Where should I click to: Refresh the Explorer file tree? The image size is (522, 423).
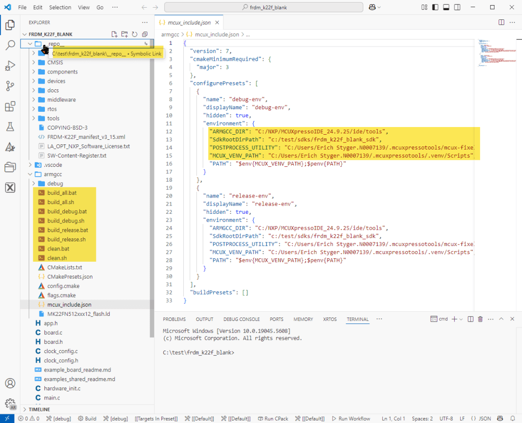(135, 34)
